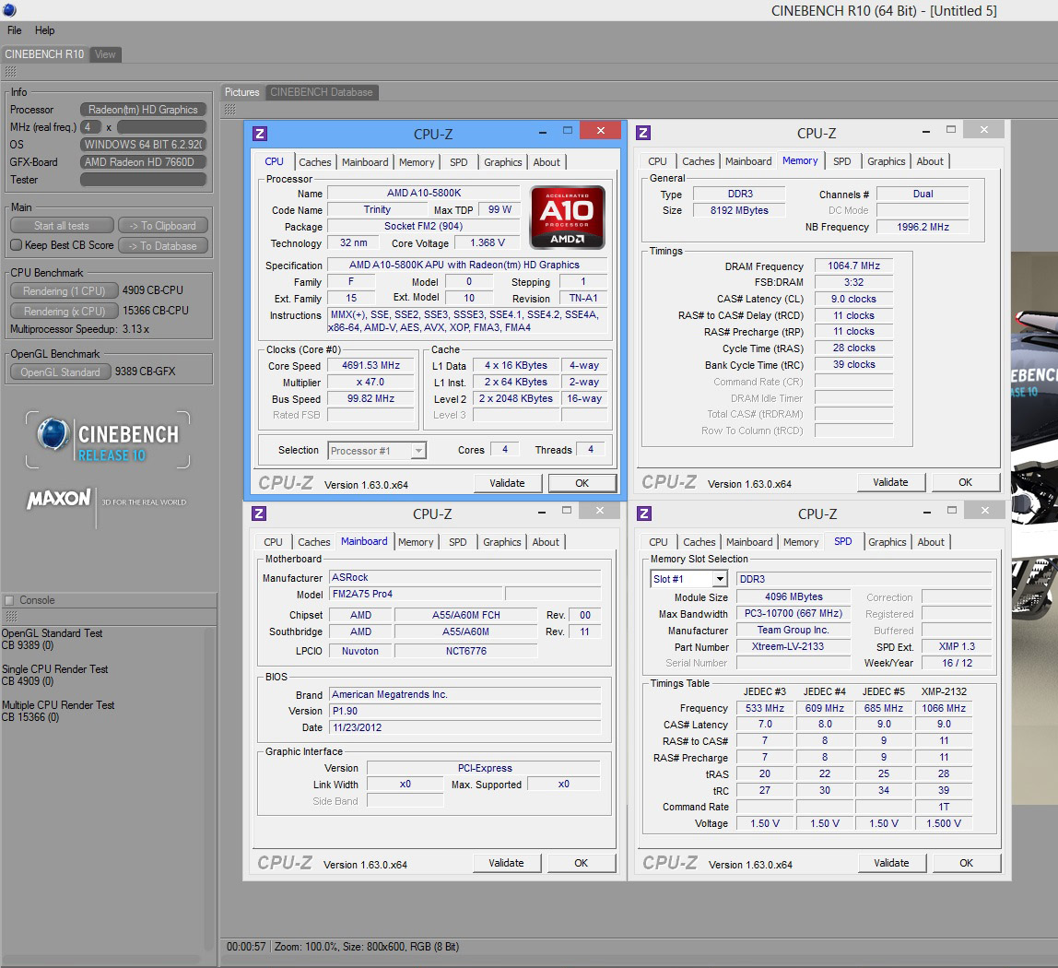
Task: Switch to the View tab
Action: pos(104,54)
